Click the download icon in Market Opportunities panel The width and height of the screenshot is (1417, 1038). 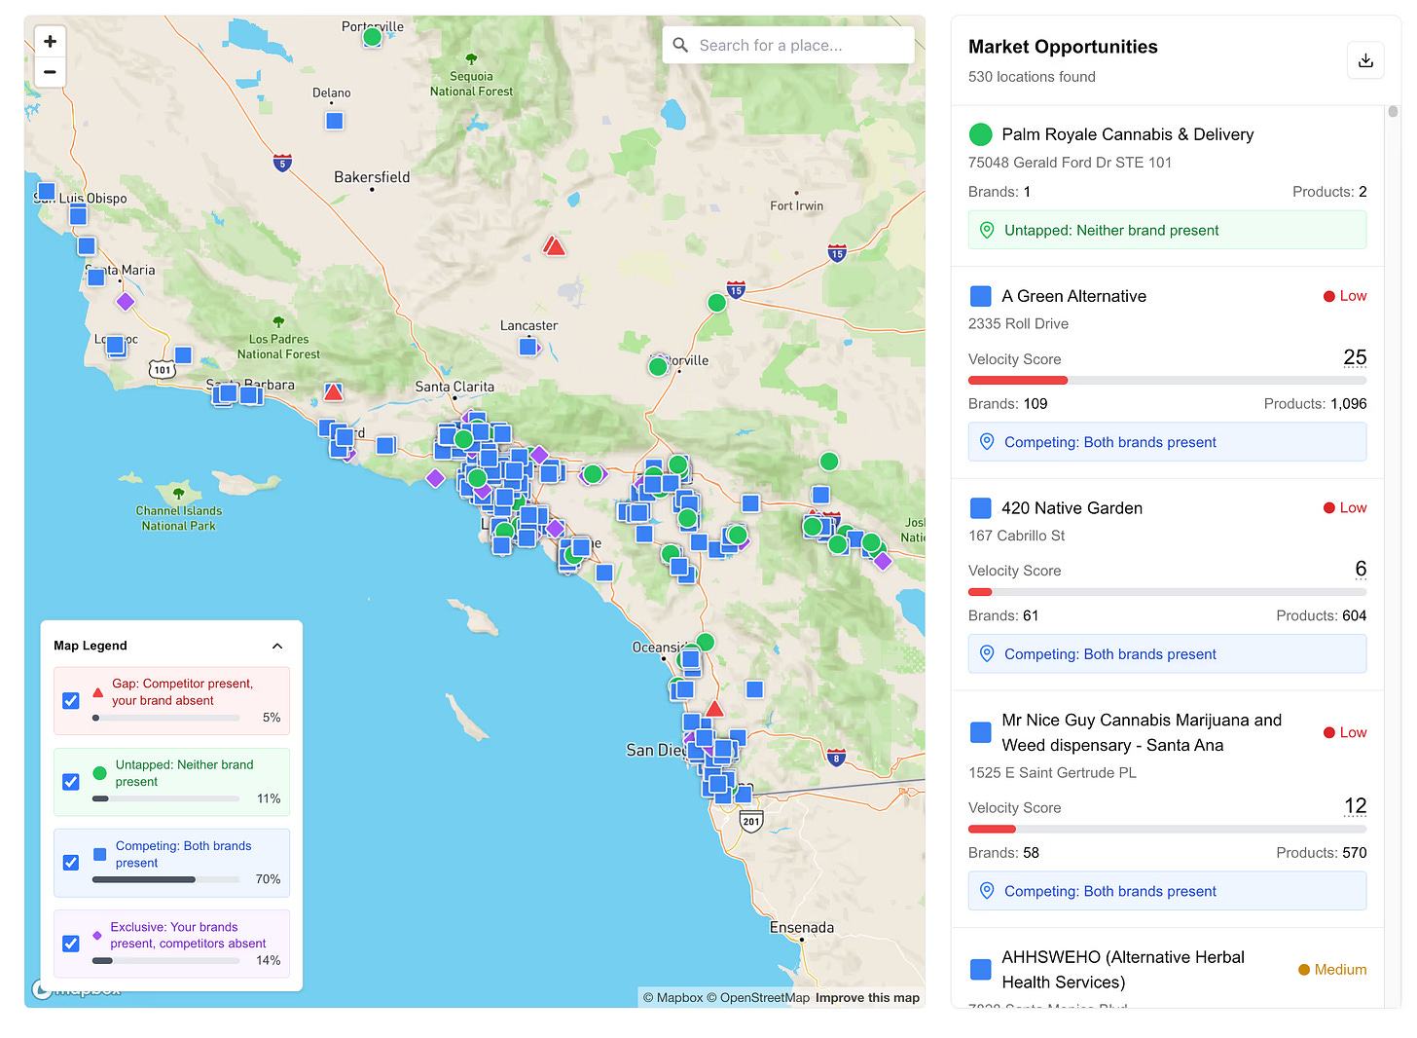coord(1365,59)
